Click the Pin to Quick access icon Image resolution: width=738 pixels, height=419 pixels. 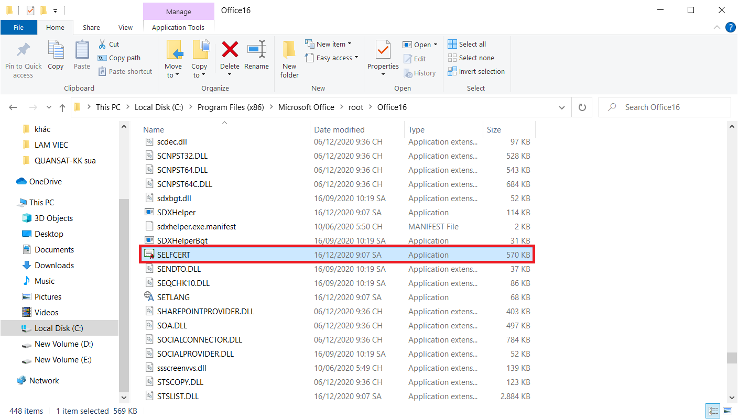point(23,50)
